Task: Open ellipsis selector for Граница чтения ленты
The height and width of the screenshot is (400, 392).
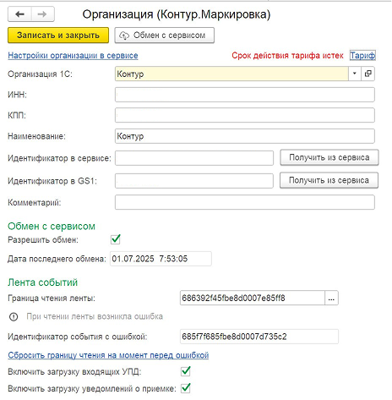Action: (x=331, y=299)
